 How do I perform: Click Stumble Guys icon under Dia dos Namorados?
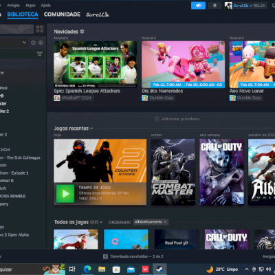(x=144, y=98)
